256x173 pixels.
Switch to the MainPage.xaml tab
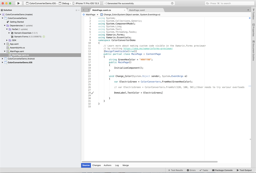click(x=137, y=10)
